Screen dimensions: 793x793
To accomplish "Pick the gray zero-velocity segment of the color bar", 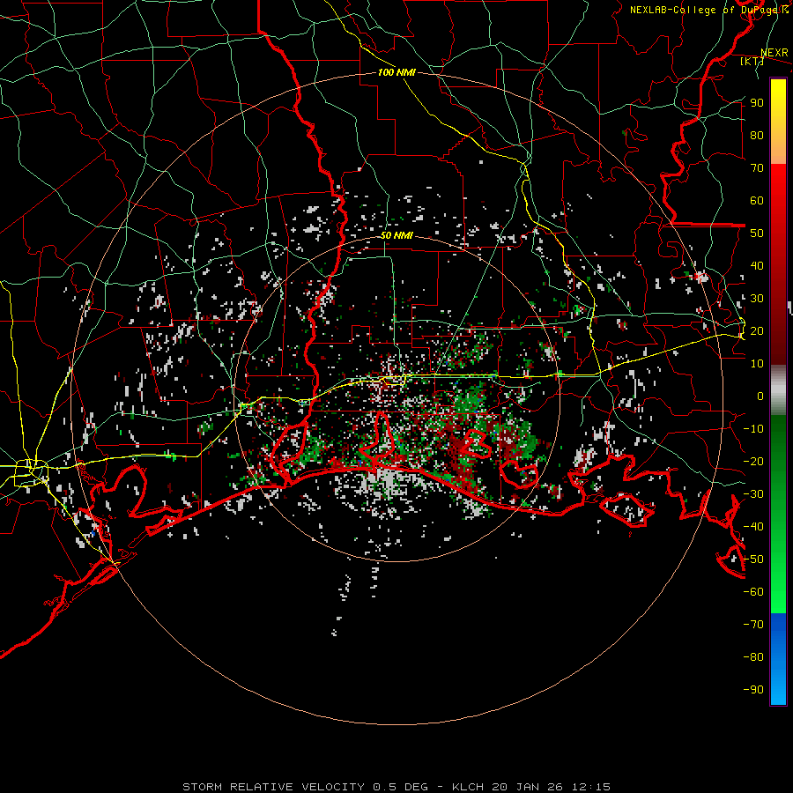I will (x=778, y=390).
